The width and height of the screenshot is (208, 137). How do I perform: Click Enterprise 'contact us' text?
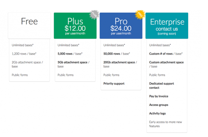(x=167, y=29)
